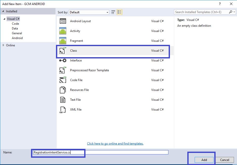The image size is (237, 165).
Task: Choose the Activity template icon
Action: (x=63, y=31)
